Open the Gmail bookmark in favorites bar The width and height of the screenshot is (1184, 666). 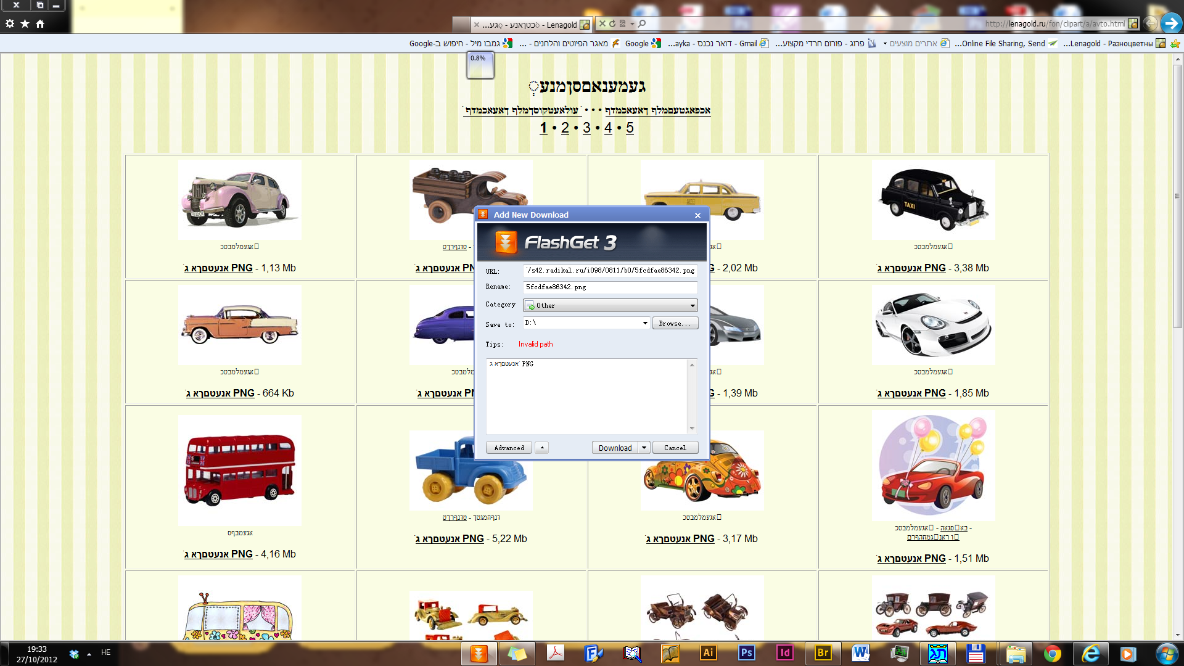pos(747,43)
